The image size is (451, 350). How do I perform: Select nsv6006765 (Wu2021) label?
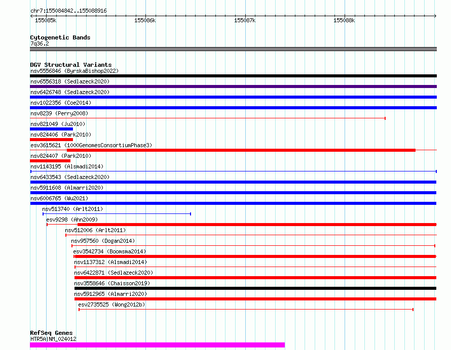pos(59,198)
